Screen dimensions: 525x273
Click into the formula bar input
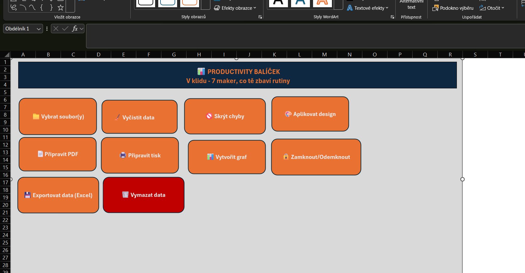[x=305, y=36]
